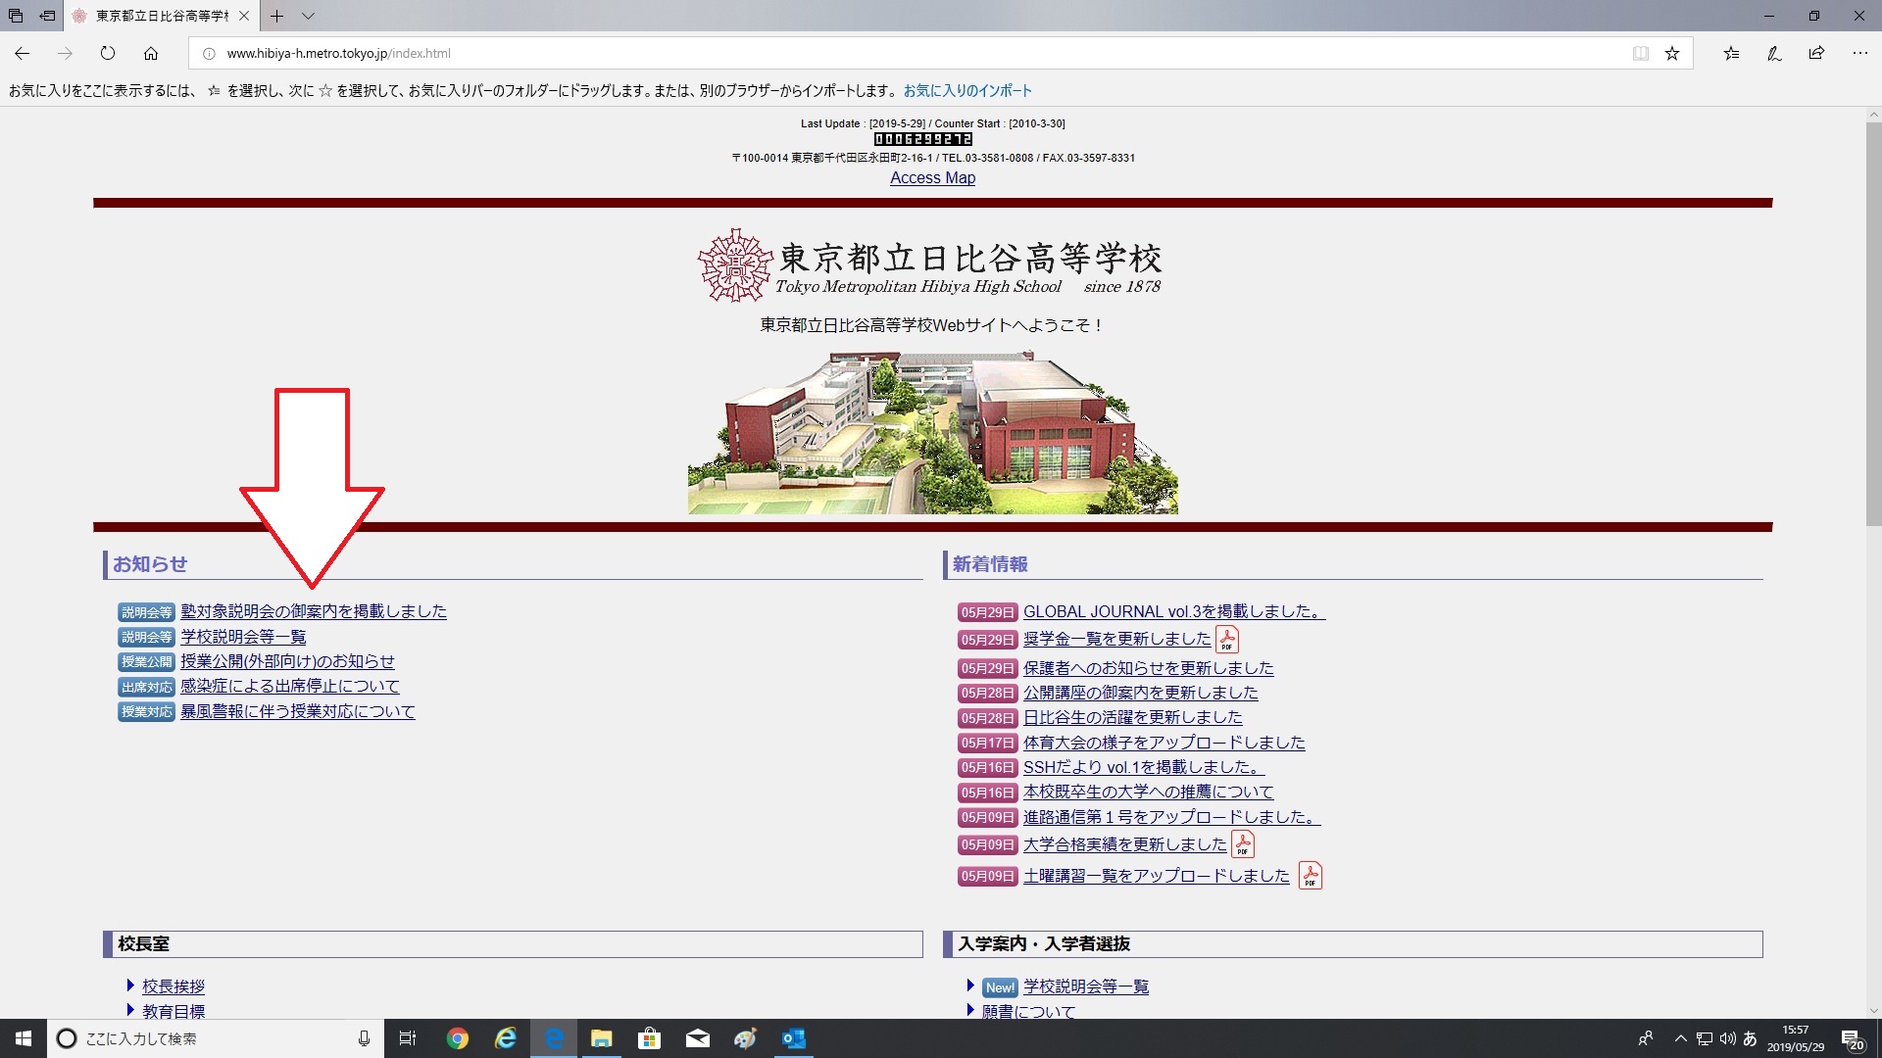Activate taskbar microphone search icon

[364, 1038]
